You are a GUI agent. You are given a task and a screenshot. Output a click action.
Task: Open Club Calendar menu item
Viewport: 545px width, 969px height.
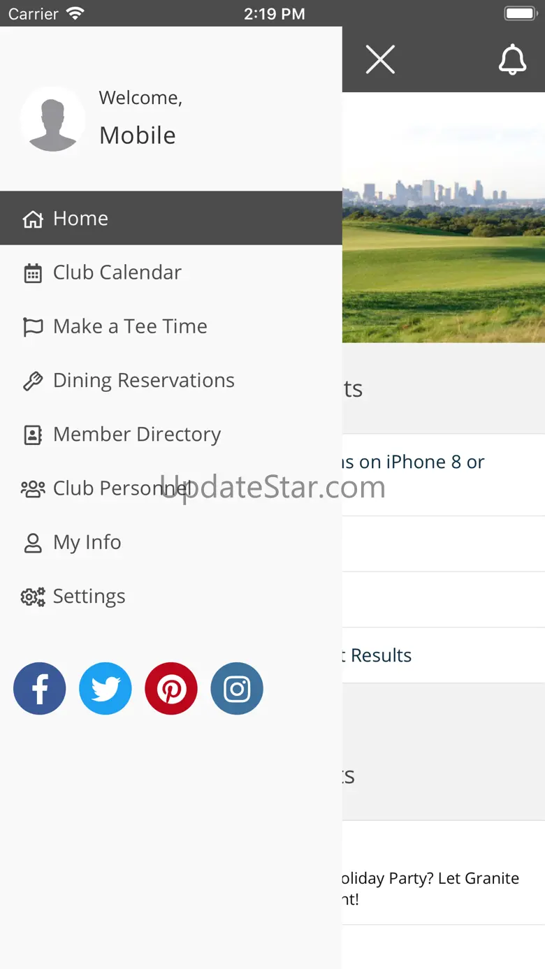coord(117,272)
